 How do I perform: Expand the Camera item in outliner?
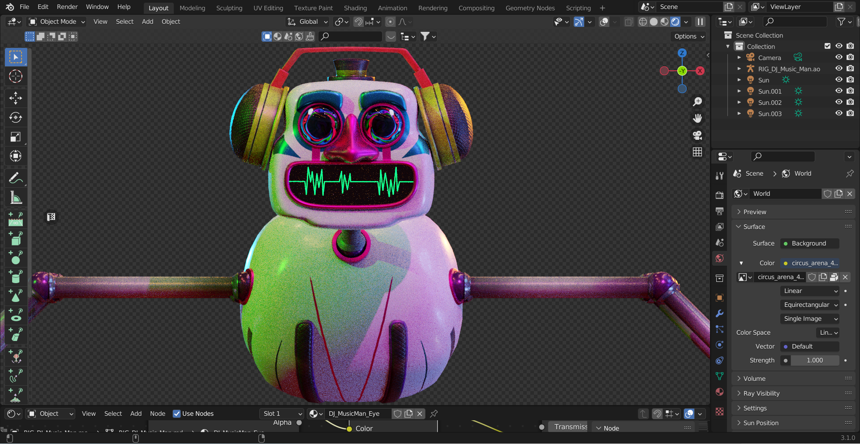coord(739,57)
